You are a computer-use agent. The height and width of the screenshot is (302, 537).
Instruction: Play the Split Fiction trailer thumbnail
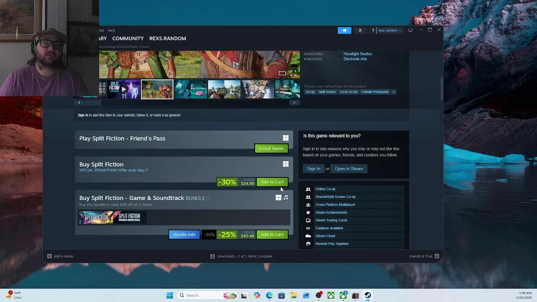[124, 89]
